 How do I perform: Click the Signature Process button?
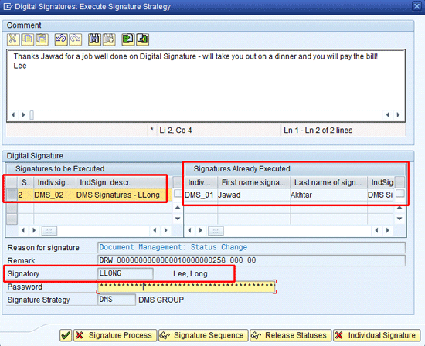(x=115, y=335)
